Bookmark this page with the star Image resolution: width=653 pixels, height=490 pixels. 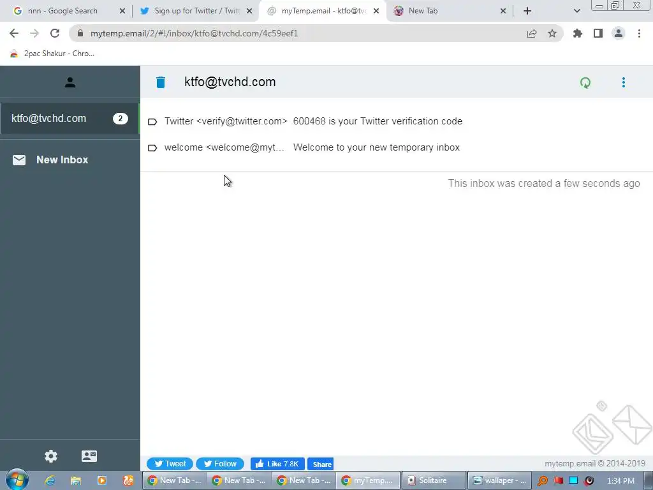click(552, 33)
